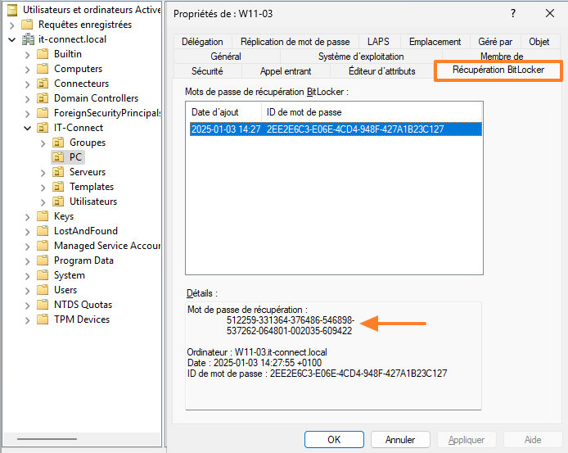Image resolution: width=568 pixels, height=453 pixels.
Task: Open the Sécurité tab
Action: (x=207, y=71)
